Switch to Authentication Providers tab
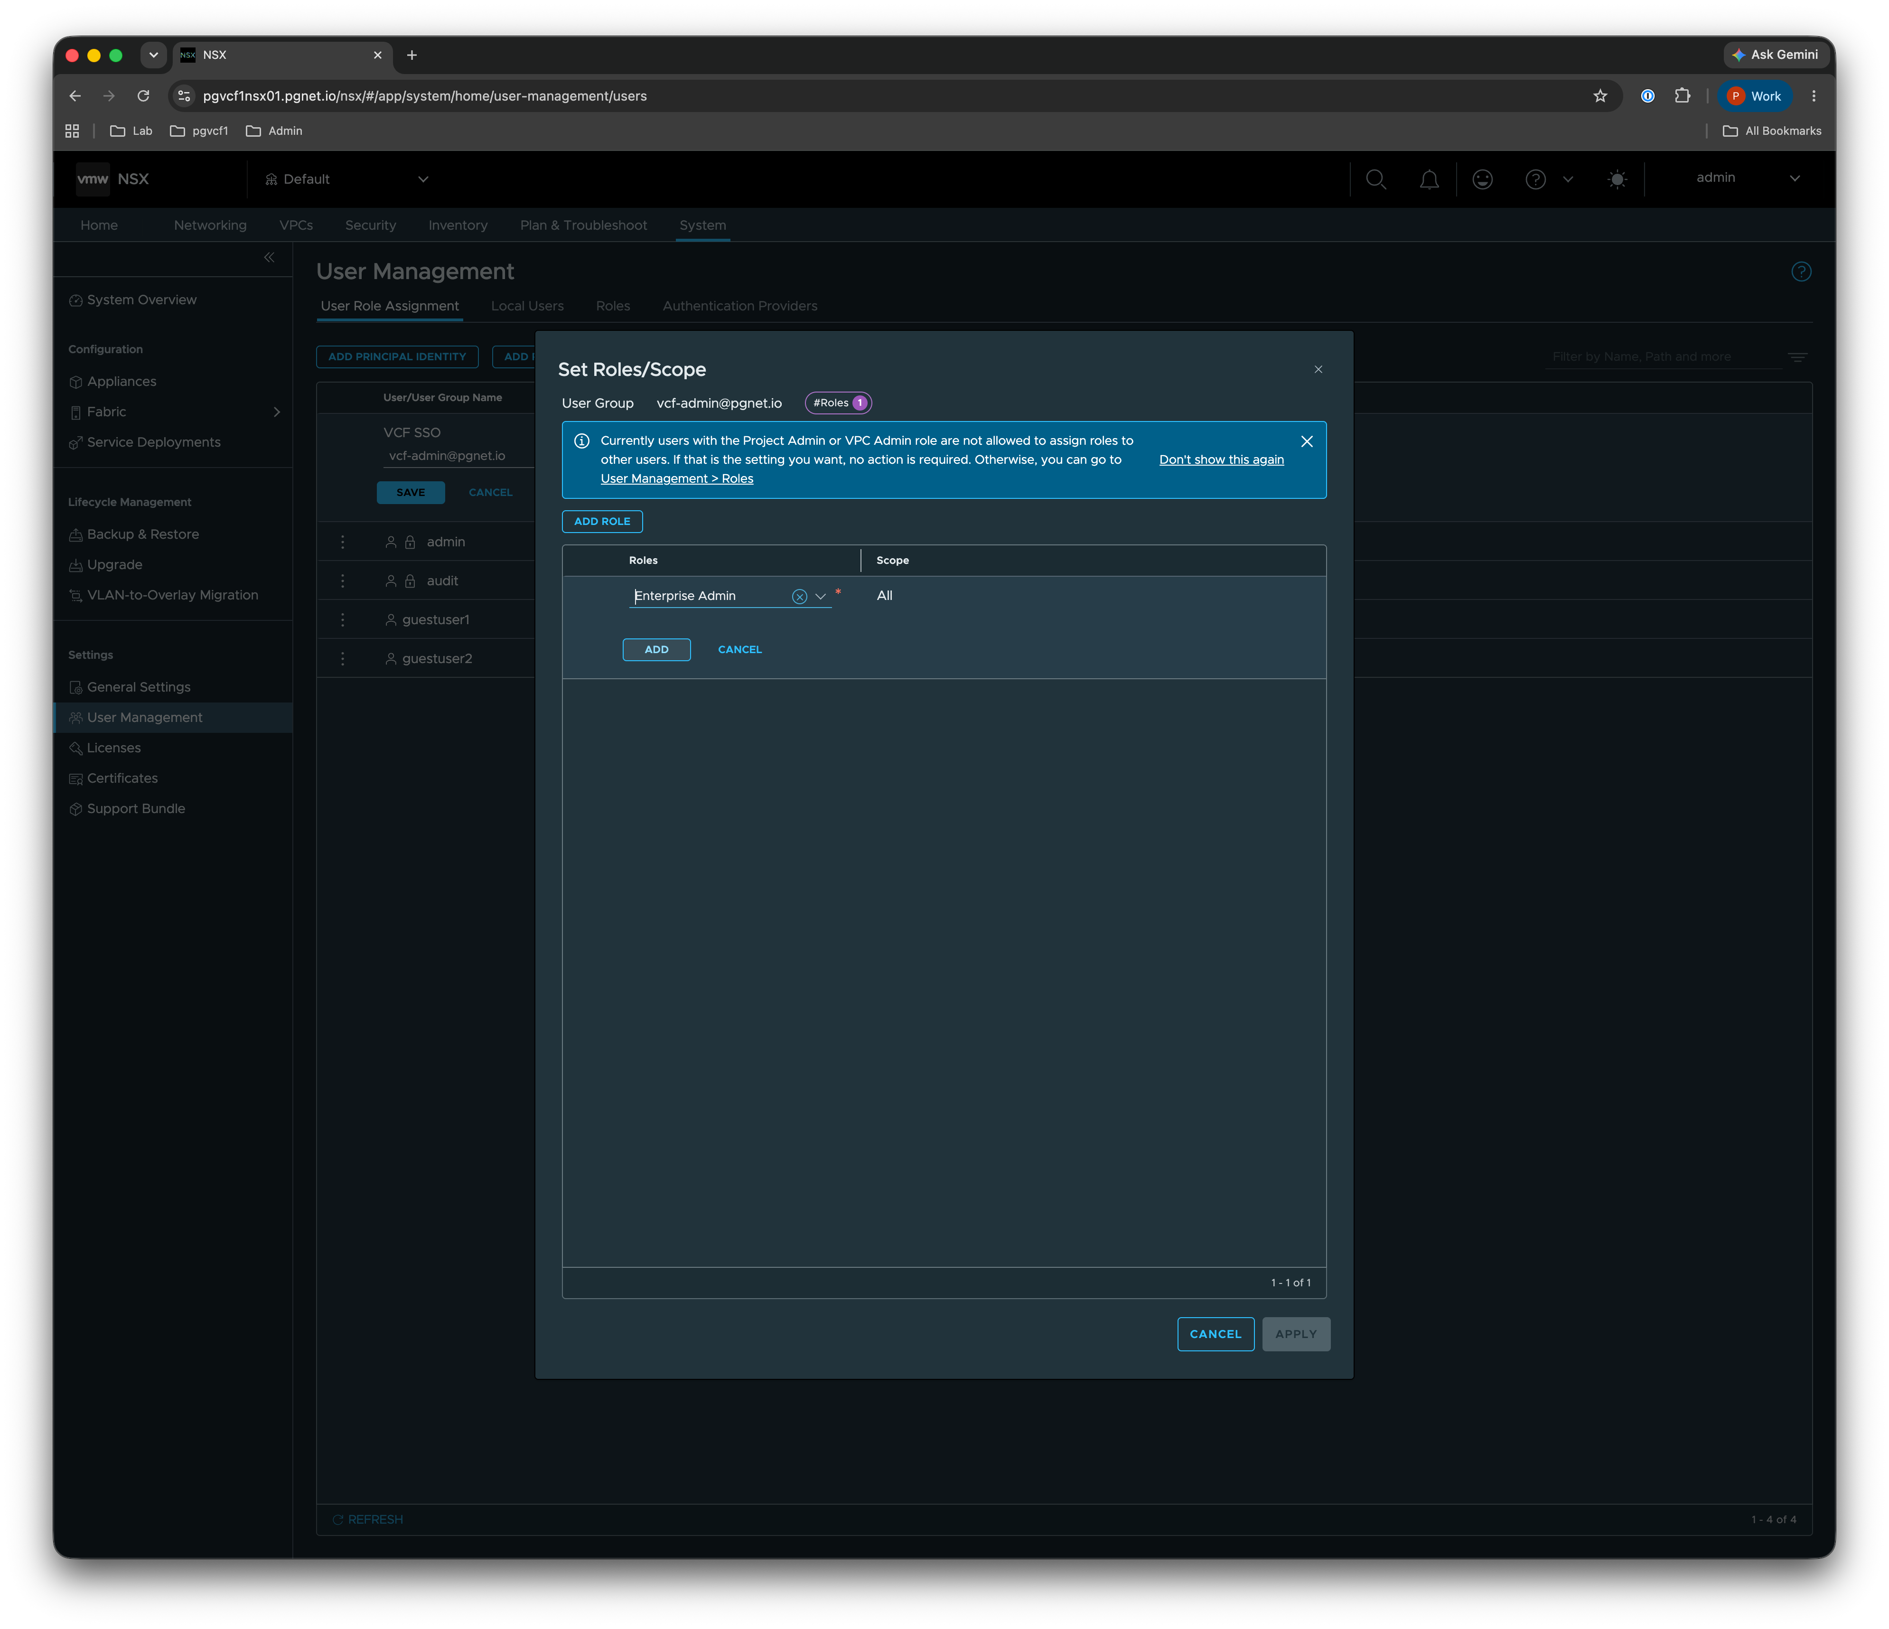The image size is (1889, 1629). pos(739,306)
